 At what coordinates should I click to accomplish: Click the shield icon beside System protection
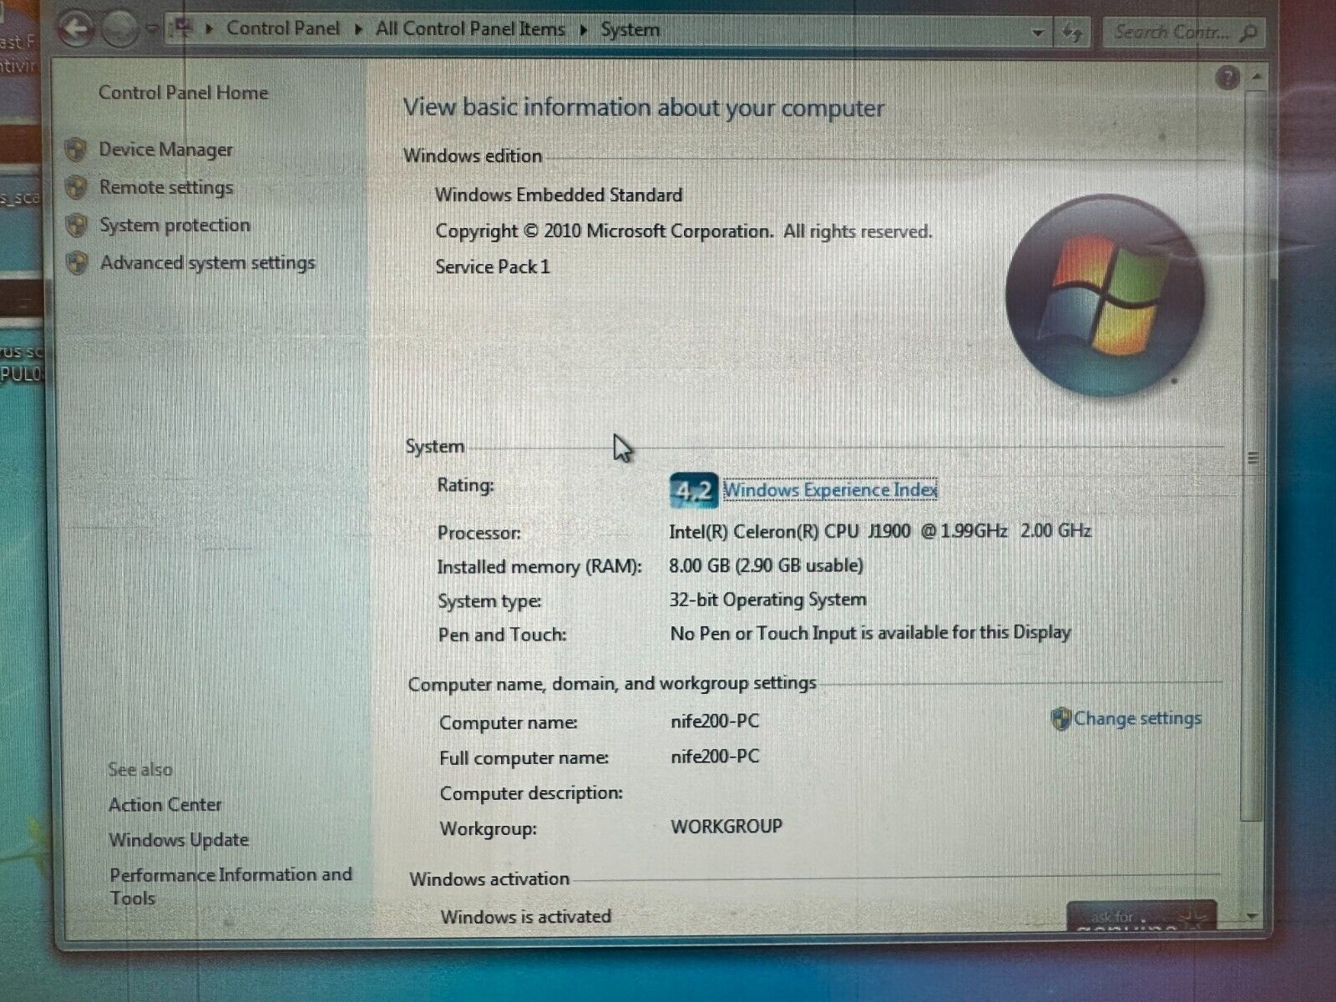tap(76, 225)
